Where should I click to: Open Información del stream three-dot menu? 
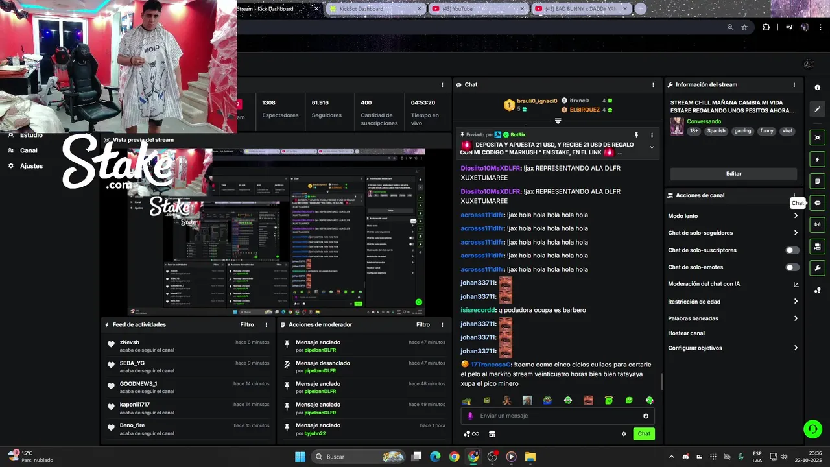pos(794,85)
